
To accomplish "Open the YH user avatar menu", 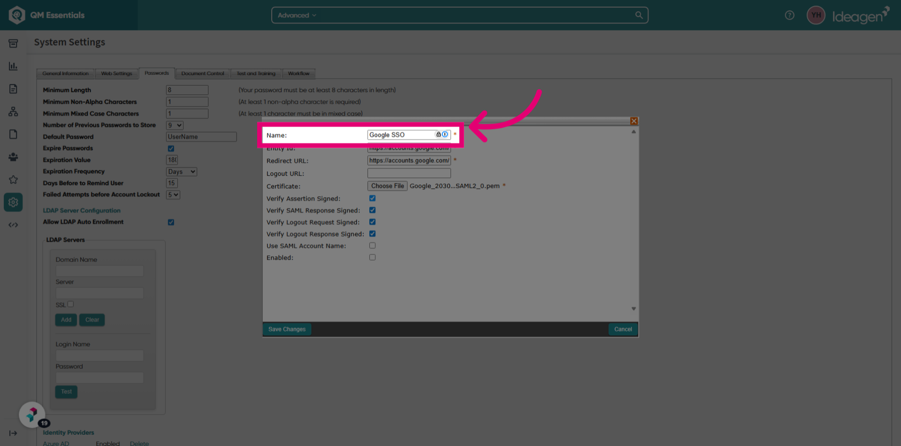I will pos(816,15).
